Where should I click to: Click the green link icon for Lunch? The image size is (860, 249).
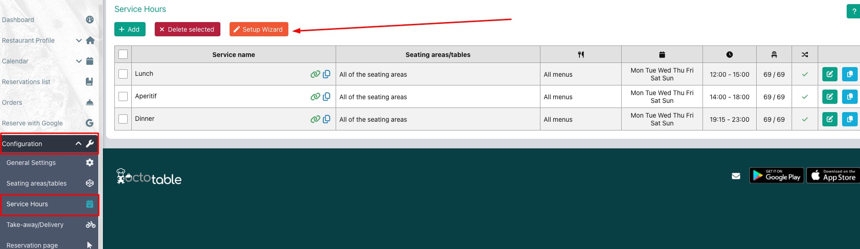pyautogui.click(x=315, y=74)
